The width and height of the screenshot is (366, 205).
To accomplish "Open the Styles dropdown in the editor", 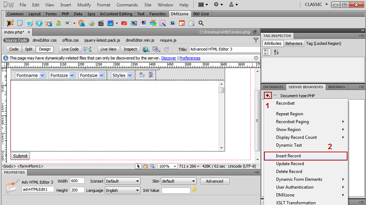I will coord(122,75).
